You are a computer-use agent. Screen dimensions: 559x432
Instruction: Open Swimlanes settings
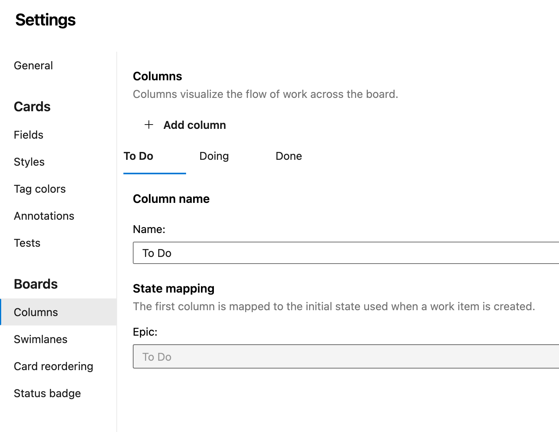(41, 339)
